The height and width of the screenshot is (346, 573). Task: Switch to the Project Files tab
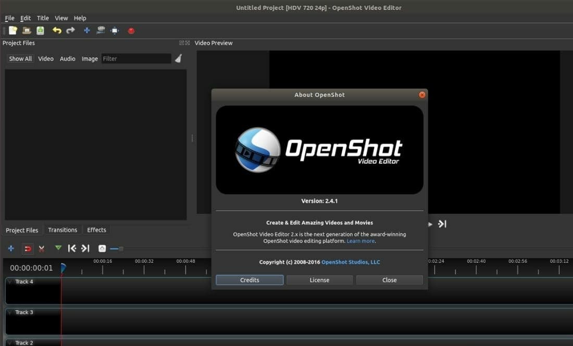[22, 230]
